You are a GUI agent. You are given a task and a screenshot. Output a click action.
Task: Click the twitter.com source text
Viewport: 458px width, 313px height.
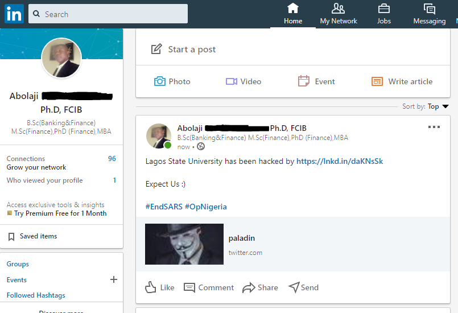tap(245, 253)
